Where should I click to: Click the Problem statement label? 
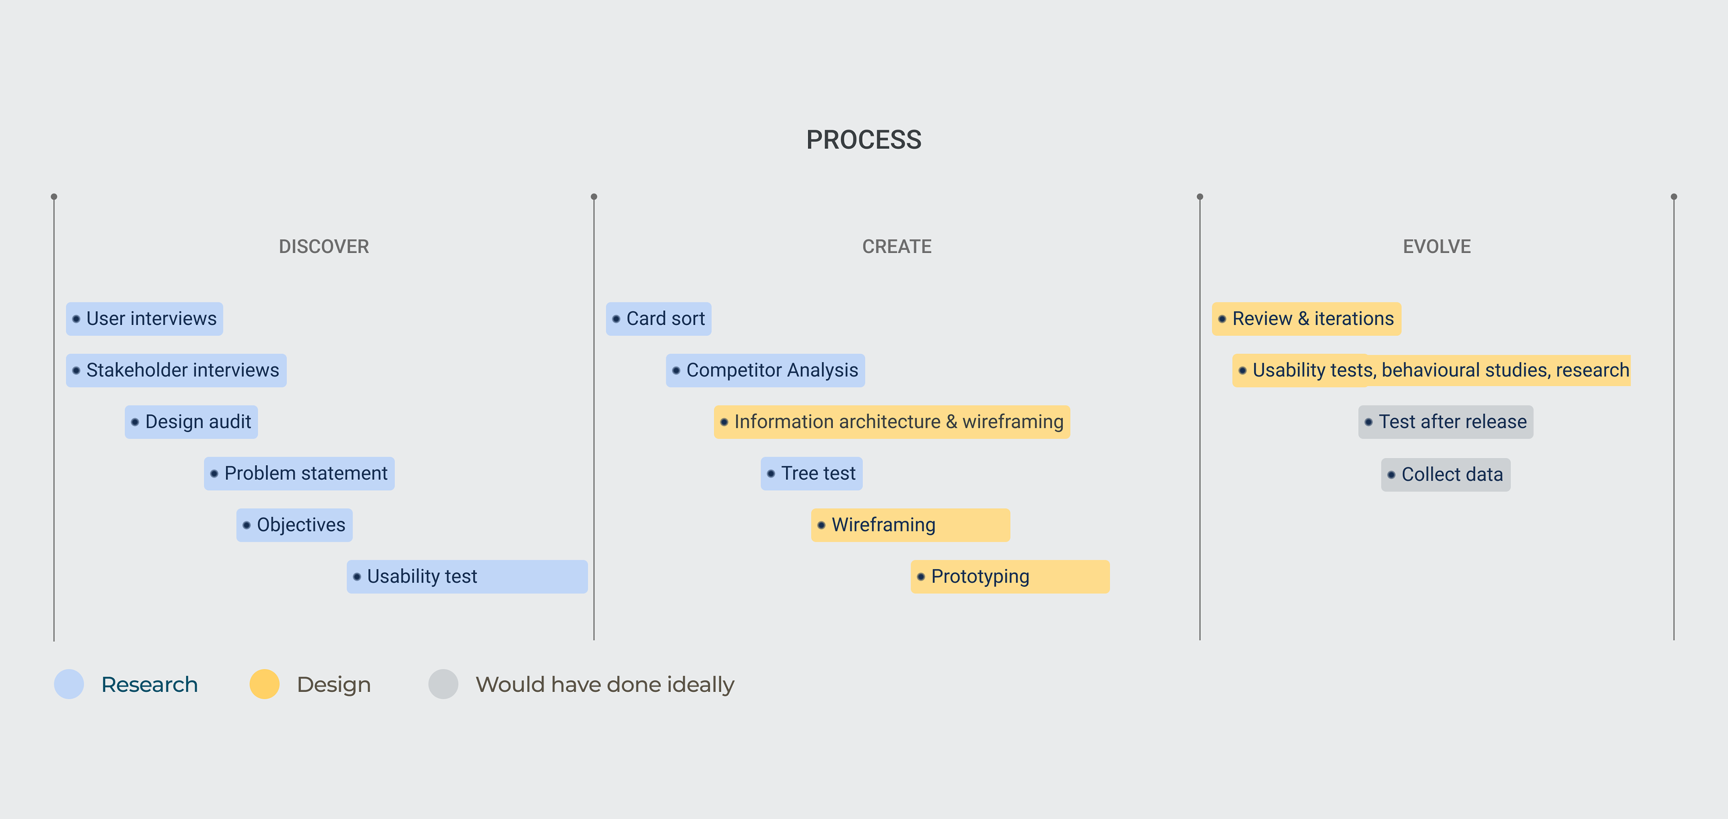pos(299,474)
